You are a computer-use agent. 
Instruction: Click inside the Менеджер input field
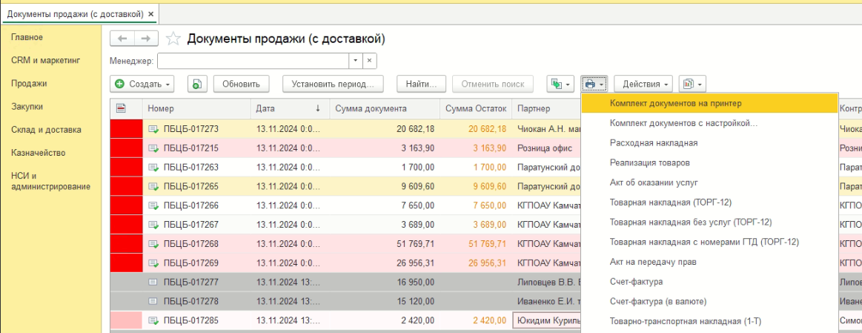[252, 61]
